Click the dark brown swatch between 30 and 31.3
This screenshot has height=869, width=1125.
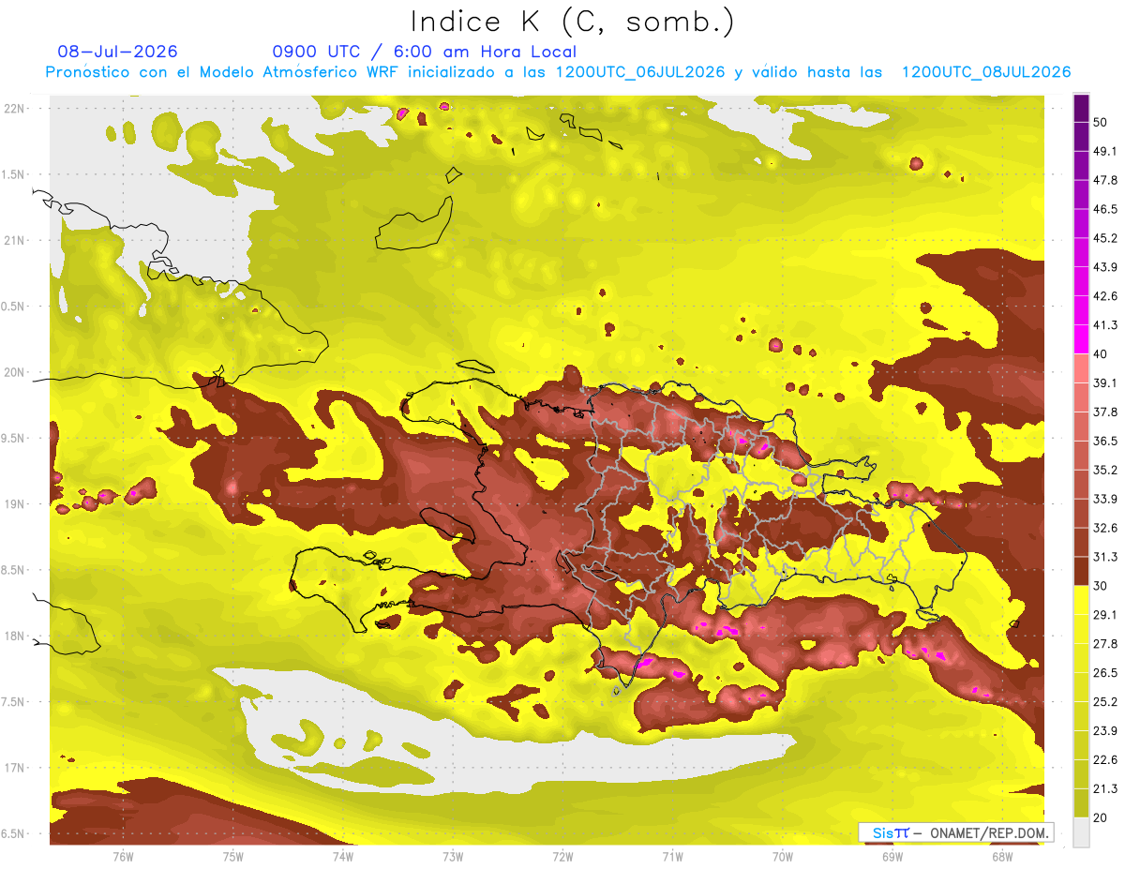1082,571
